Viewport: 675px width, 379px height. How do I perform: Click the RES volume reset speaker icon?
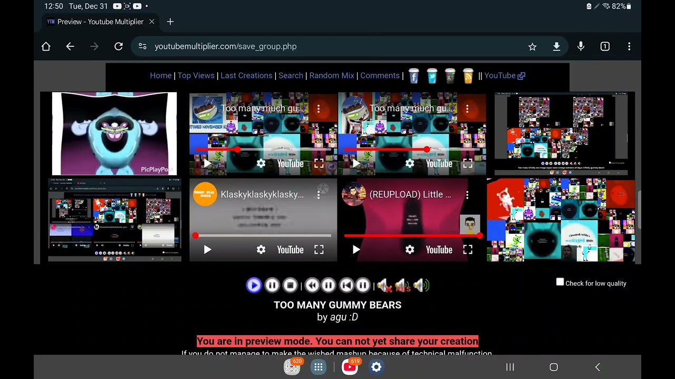(402, 286)
